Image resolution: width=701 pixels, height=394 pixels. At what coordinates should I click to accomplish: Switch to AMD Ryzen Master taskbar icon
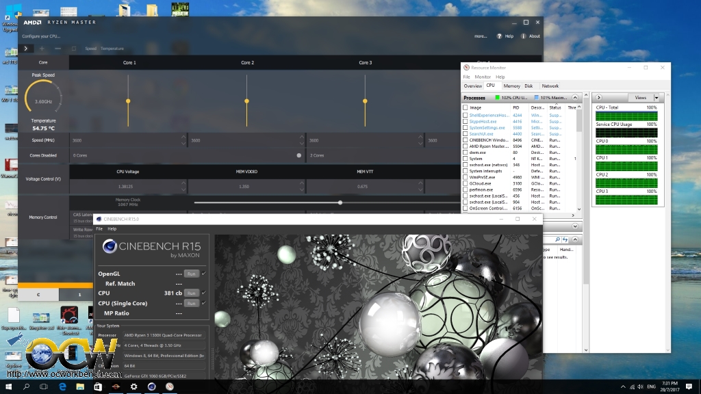tap(116, 386)
